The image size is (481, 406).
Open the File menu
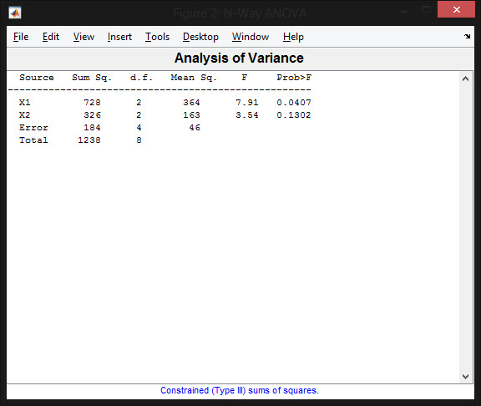[21, 37]
